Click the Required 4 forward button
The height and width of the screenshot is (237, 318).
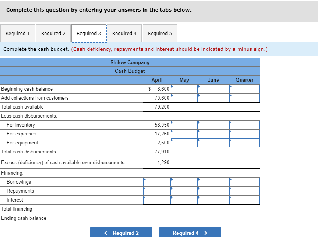pyautogui.click(x=190, y=232)
